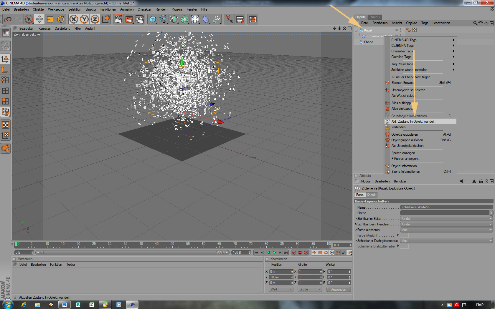Click the Undo arrow icon

(8, 19)
